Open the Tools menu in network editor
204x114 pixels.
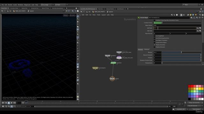click(98, 15)
